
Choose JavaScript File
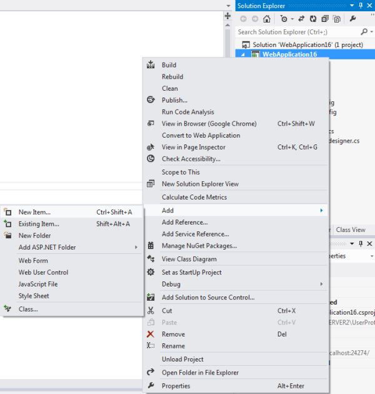point(72,284)
